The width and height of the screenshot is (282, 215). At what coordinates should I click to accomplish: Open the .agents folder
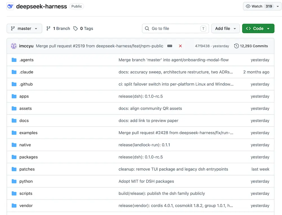[x=27, y=60]
